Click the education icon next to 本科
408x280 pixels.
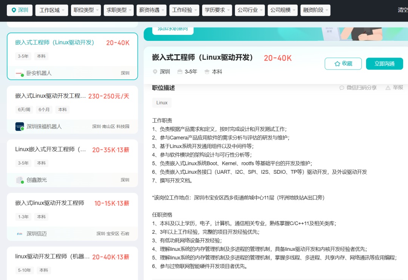pos(207,71)
